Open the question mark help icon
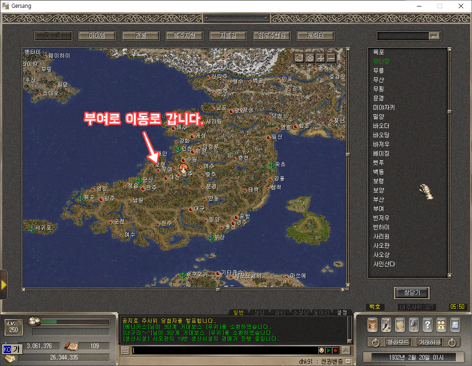 click(x=427, y=325)
